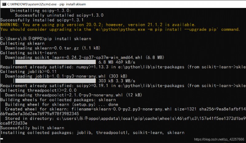Click the '303 kB 3.3 MB/s' speed text
246x143 pixels.
[x=117, y=81]
